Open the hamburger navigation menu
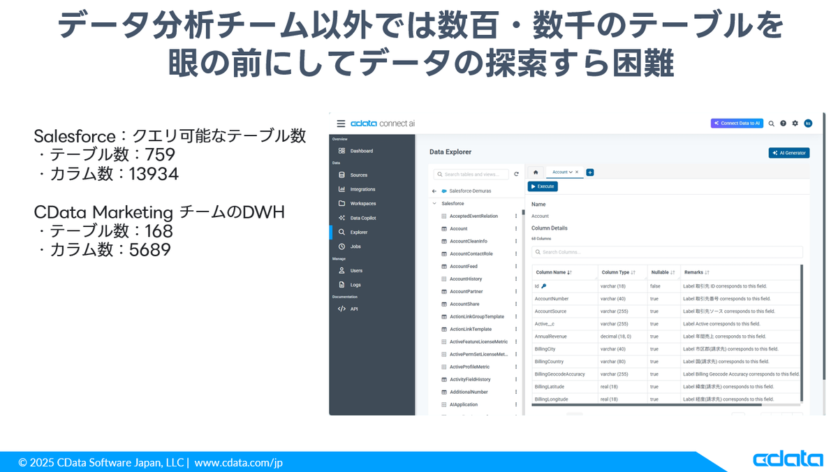 pos(341,124)
